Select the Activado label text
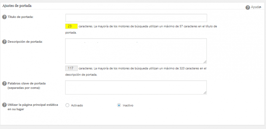Screen dimensions: 266x129 click(77, 105)
